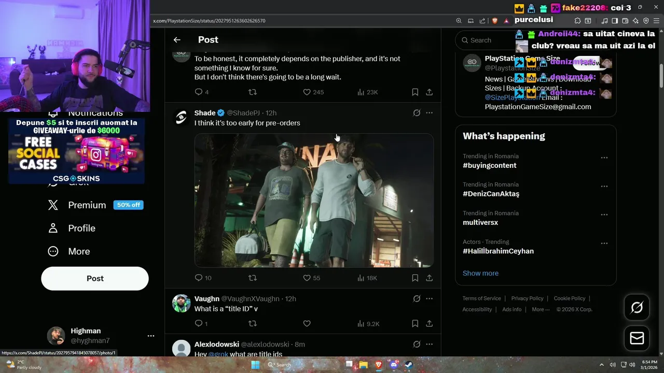This screenshot has width=664, height=373.
Task: Open trending topic #HalilİbrahimCeyhan
Action: click(498, 251)
